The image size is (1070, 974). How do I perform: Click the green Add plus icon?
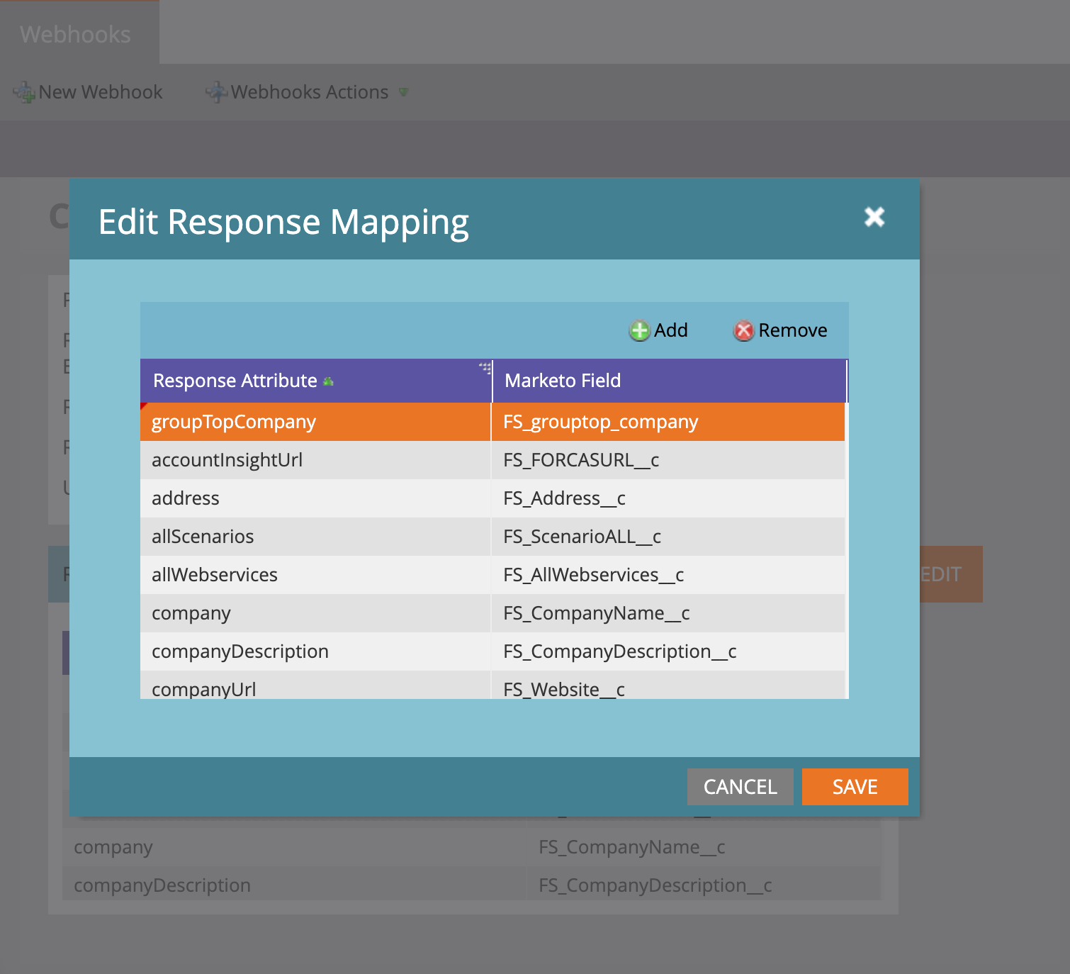point(639,330)
